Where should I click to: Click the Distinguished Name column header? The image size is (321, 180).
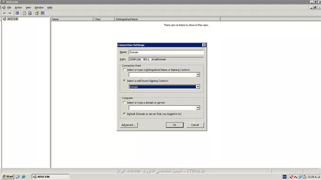click(167, 19)
